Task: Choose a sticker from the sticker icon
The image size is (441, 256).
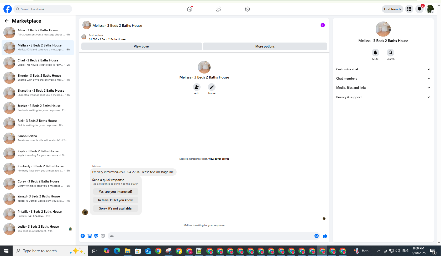Action: tap(96, 236)
